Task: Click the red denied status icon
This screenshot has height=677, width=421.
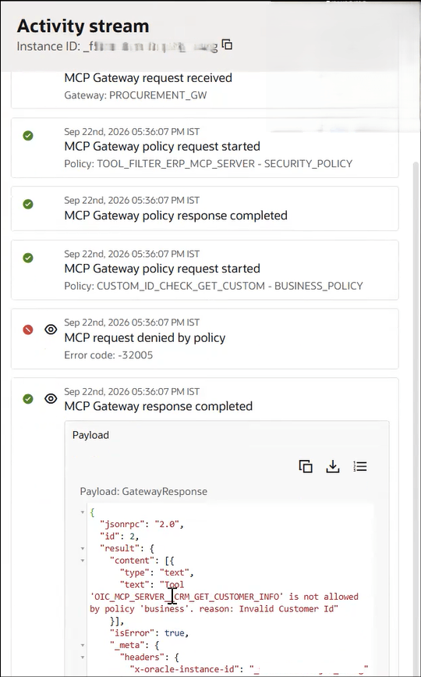Action: point(28,330)
